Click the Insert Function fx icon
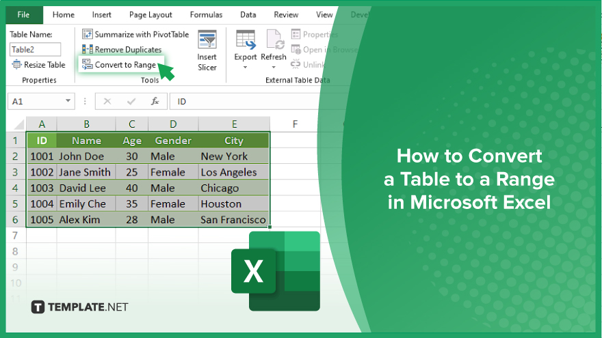 tap(155, 102)
